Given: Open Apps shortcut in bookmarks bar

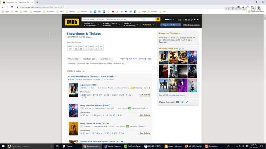Looking at the screenshot, I should tap(5, 12).
